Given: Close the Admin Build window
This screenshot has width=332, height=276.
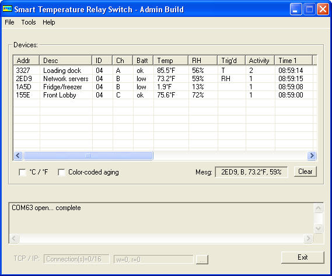Looking at the screenshot, I should tap(323, 9).
